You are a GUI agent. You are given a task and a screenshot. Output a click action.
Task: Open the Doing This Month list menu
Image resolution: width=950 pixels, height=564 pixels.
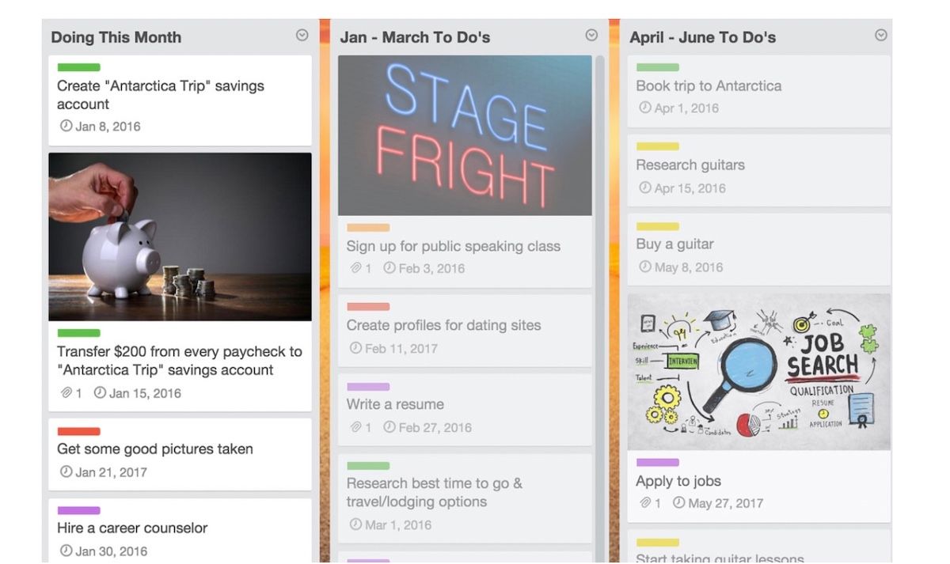[x=302, y=36]
